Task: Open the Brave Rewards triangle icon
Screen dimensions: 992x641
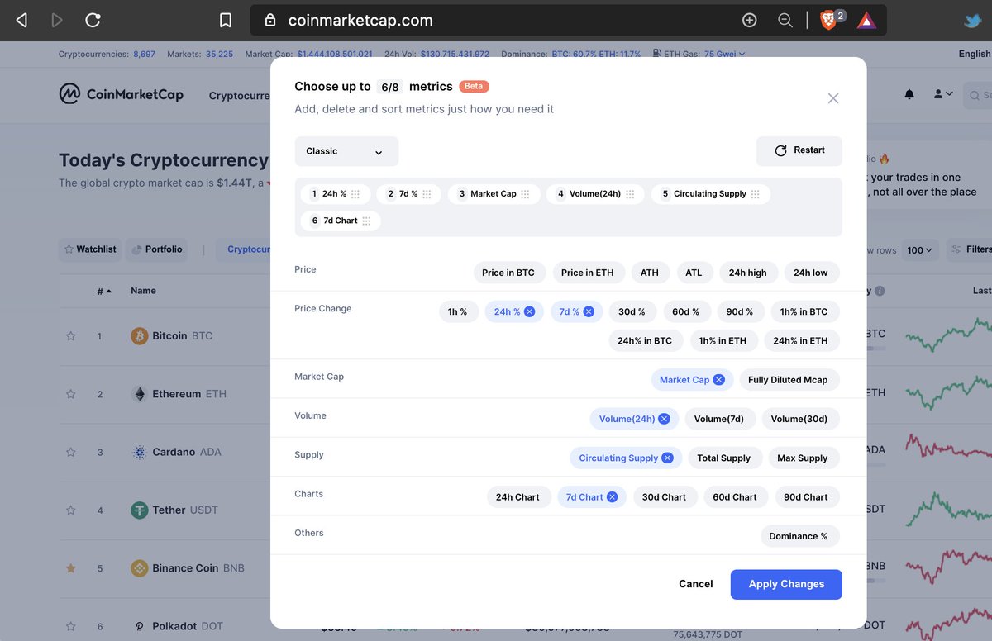Action: tap(866, 20)
